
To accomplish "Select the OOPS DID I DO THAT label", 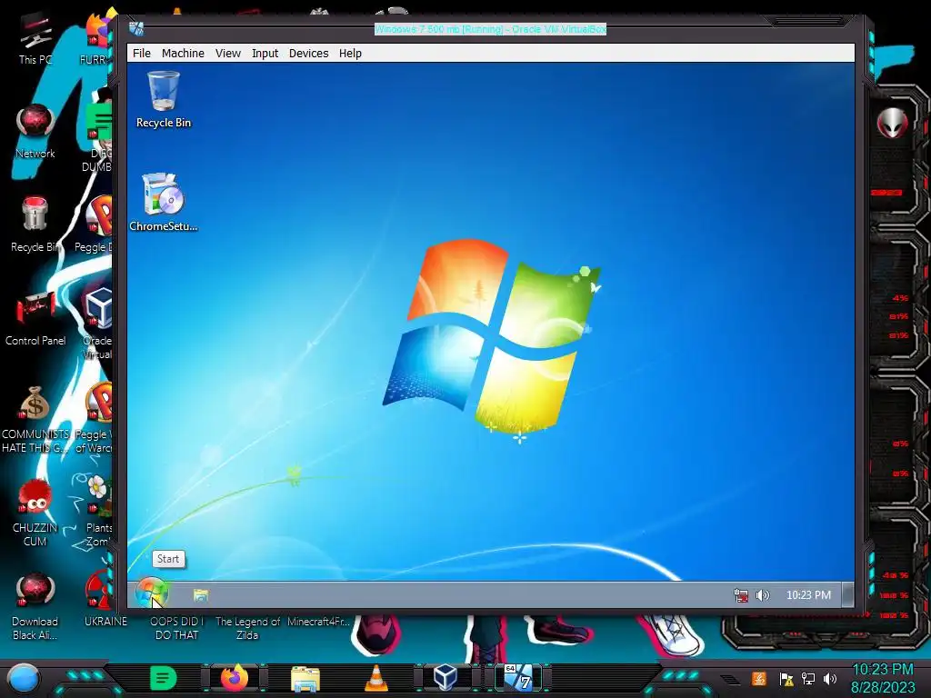I will pos(176,628).
